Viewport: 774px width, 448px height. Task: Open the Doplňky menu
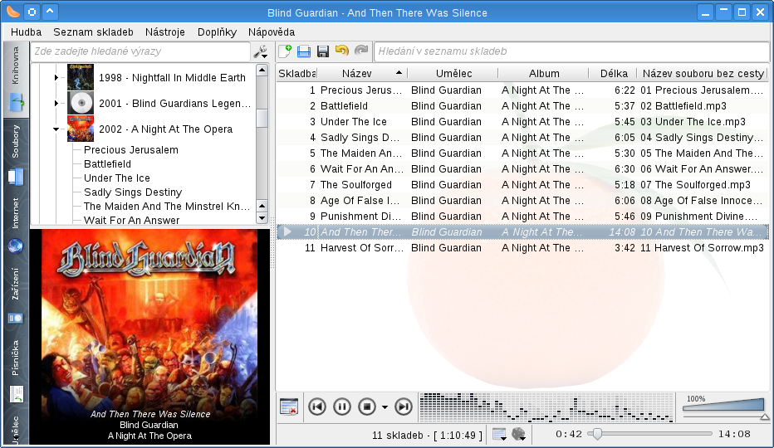point(218,32)
